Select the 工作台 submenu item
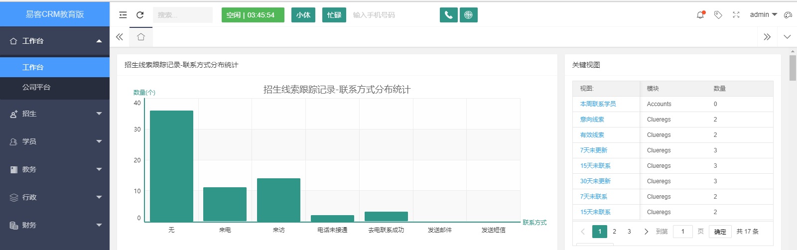The width and height of the screenshot is (797, 250). click(x=55, y=67)
